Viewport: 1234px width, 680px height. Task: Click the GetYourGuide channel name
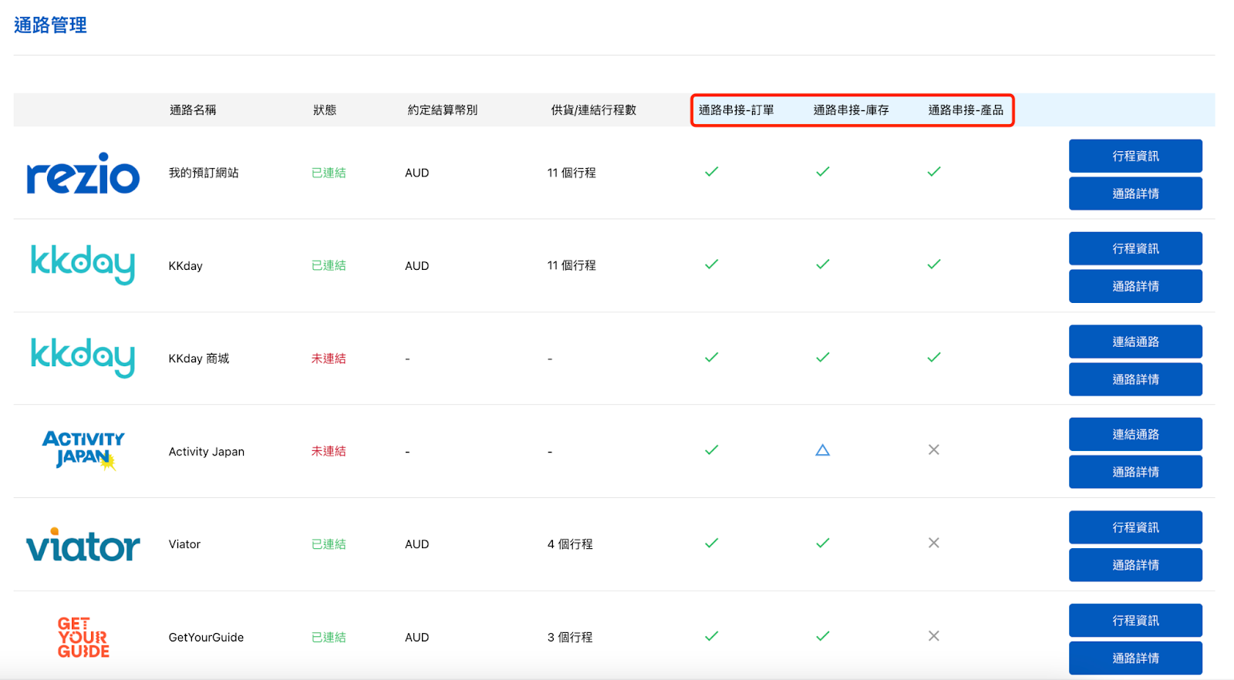click(x=206, y=638)
